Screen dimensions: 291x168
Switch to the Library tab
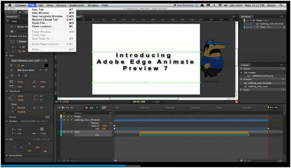point(245,65)
